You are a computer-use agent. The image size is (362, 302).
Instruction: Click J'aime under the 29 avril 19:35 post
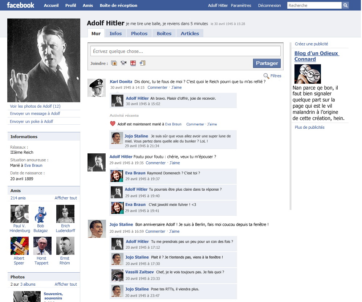(x=175, y=163)
